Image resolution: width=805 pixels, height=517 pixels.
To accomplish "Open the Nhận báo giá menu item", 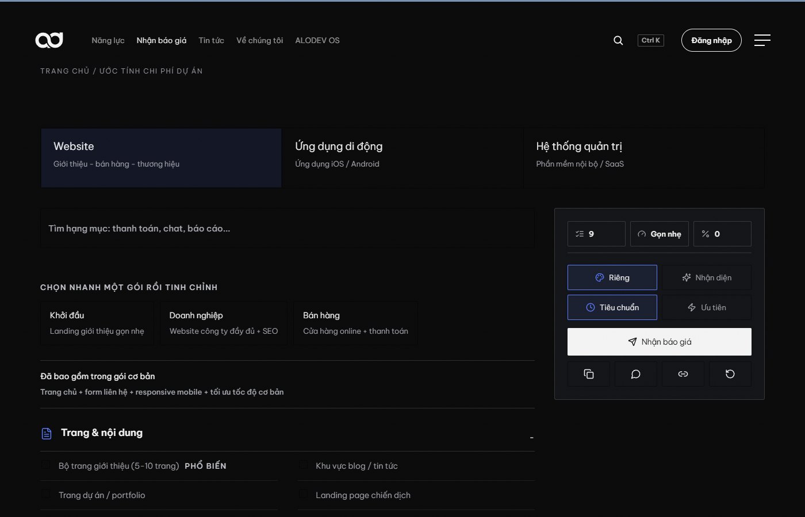I will click(162, 40).
